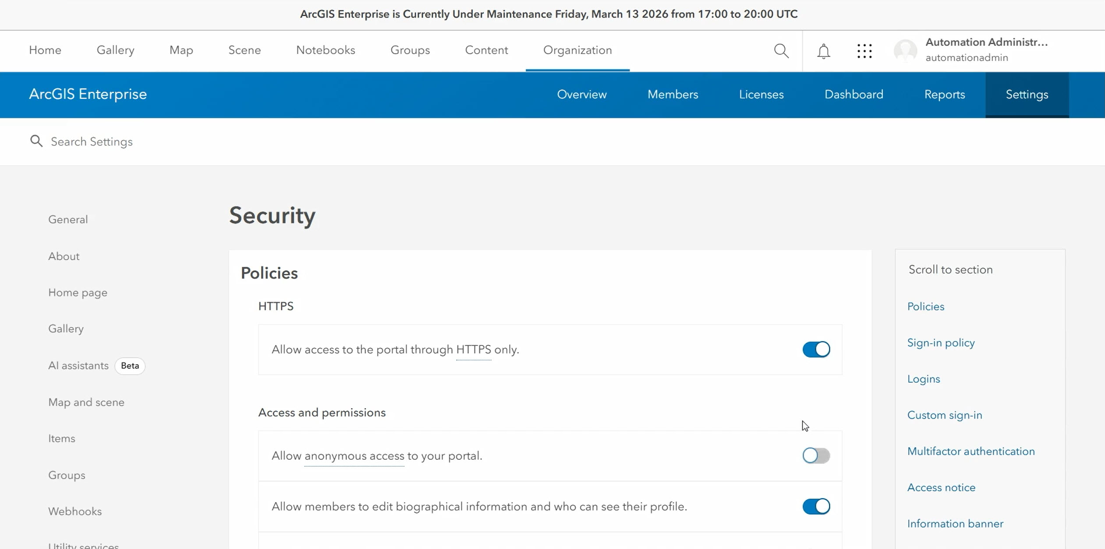
Task: Click the search magnifier in top navigation
Action: (782, 51)
